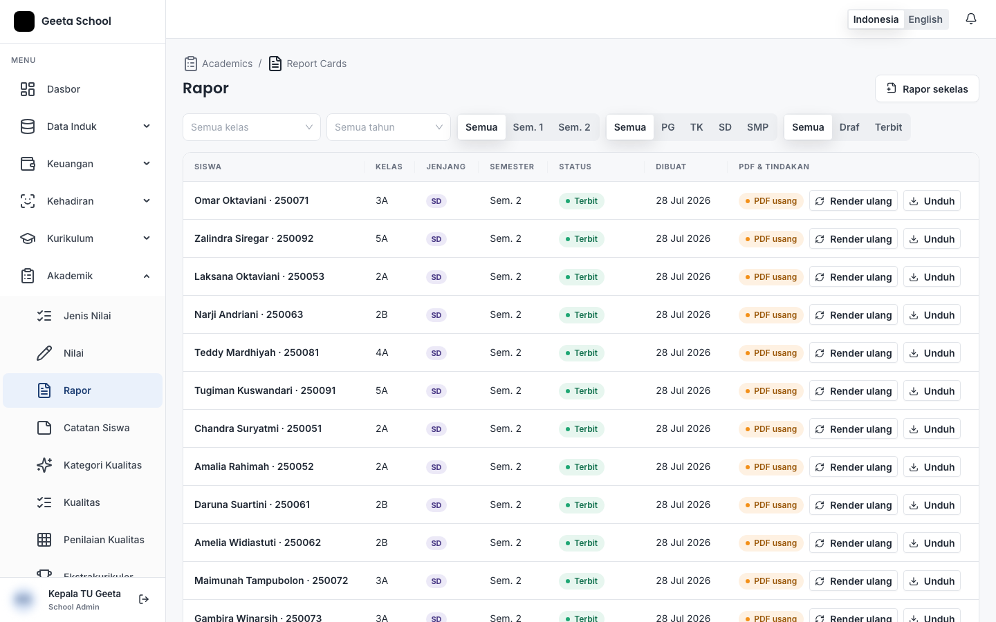Screen dimensions: 996x622
Task: Collapse the Akademik menu chevron
Action: click(147, 276)
